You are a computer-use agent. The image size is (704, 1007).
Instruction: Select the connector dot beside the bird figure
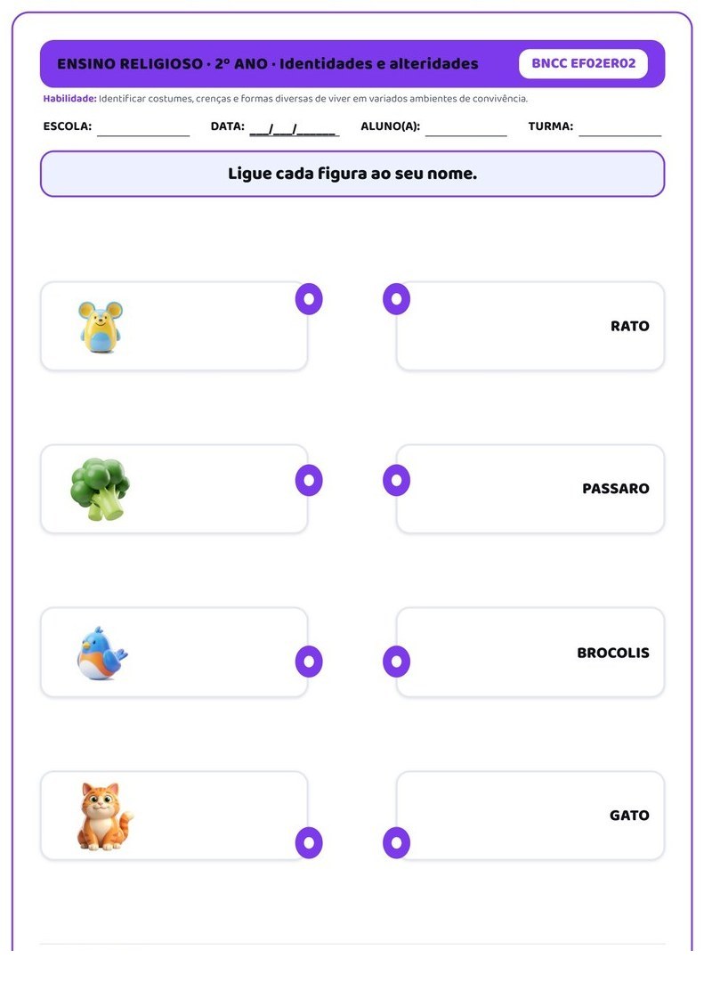coord(309,662)
